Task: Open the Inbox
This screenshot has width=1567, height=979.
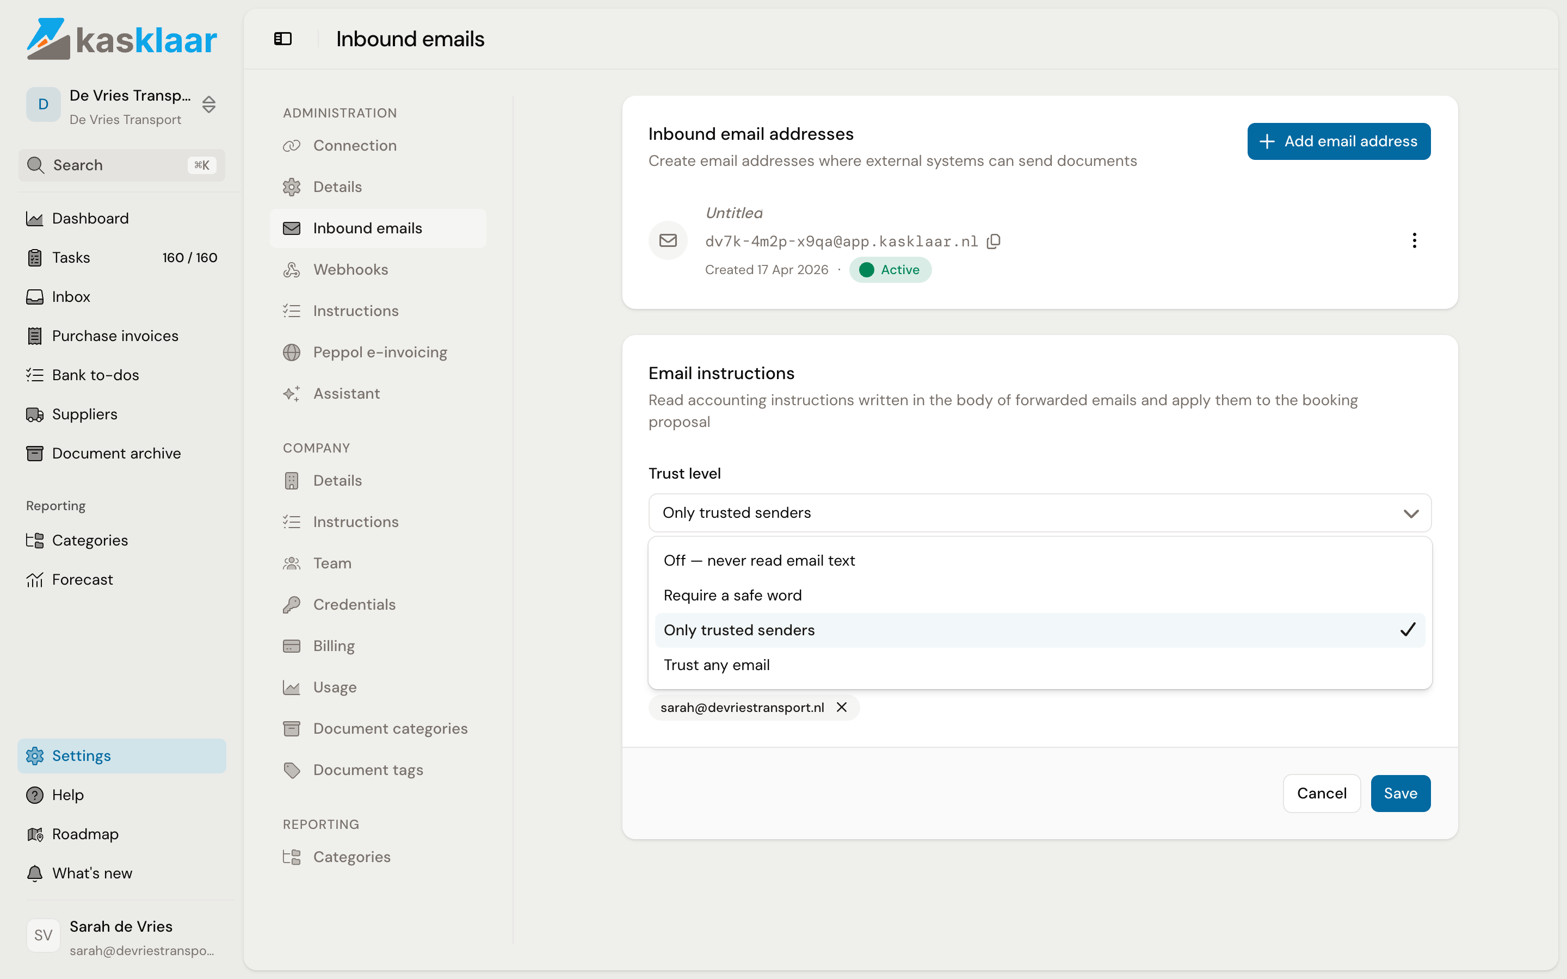Action: click(122, 296)
